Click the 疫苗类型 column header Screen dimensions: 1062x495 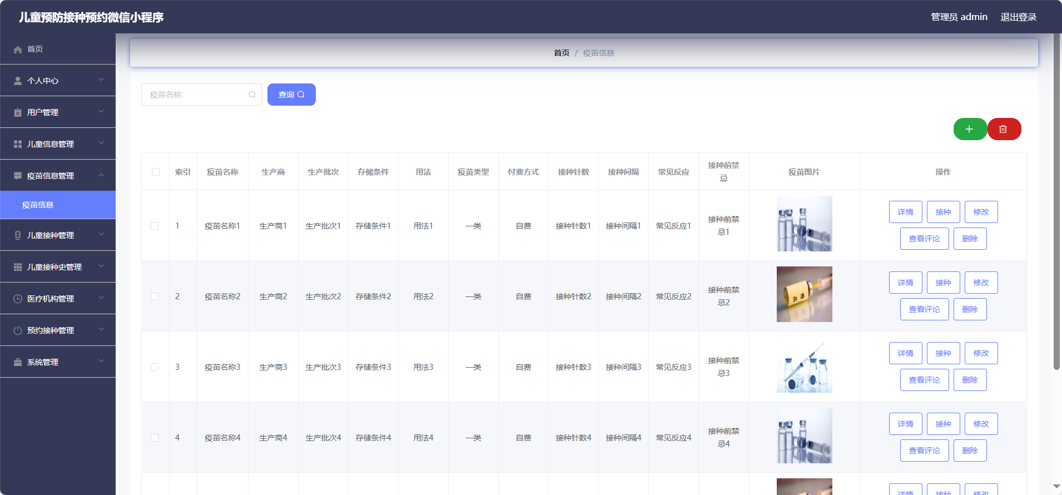coord(473,172)
